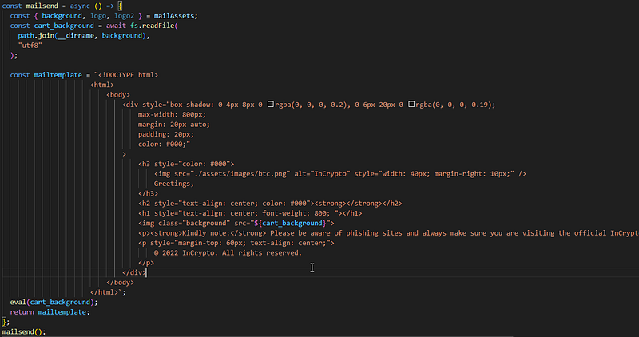Click the closing '</body>' tag
This screenshot has height=337, width=639.
tap(121, 283)
